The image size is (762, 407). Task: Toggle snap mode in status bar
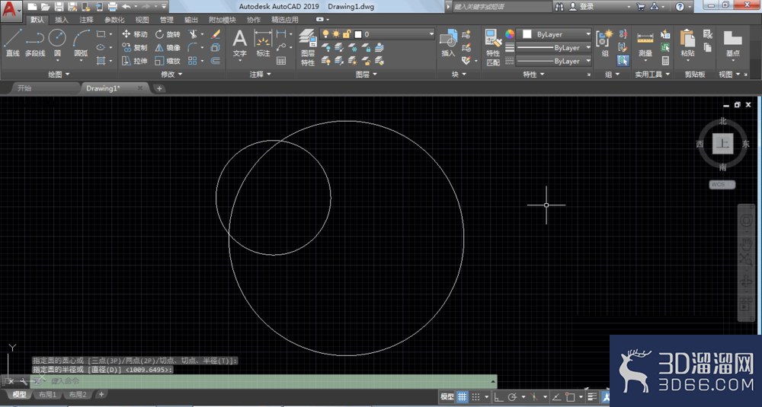(475, 397)
